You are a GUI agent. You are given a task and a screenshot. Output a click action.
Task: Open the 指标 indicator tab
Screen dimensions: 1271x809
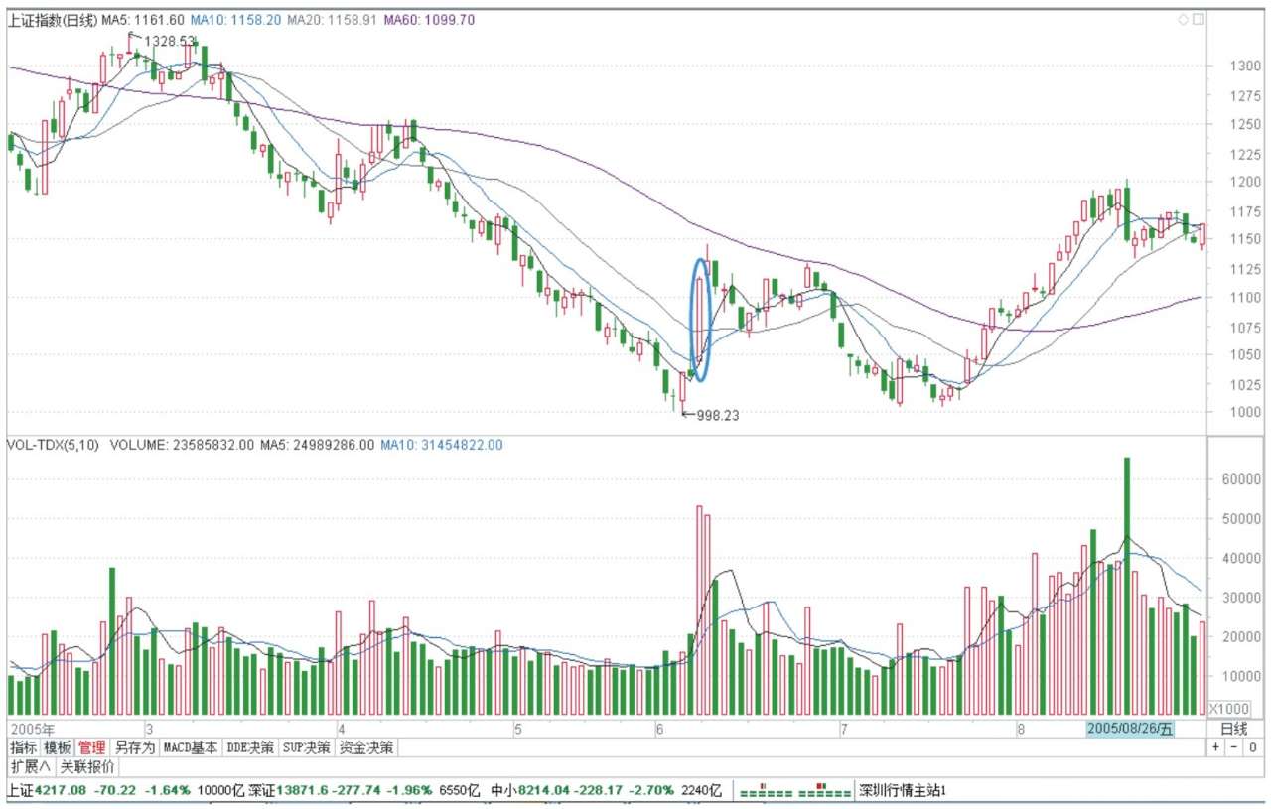point(24,747)
